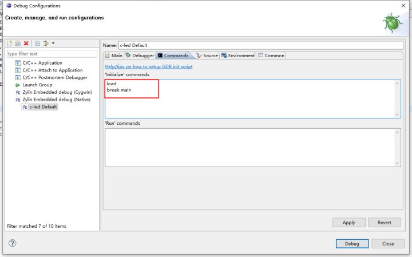
Task: Click the Duplicate launch configuration icon
Action: (x=18, y=44)
